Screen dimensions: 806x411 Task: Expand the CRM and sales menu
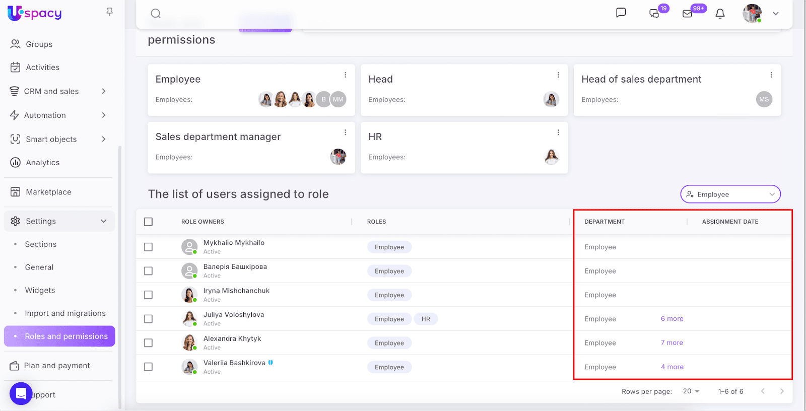point(59,91)
